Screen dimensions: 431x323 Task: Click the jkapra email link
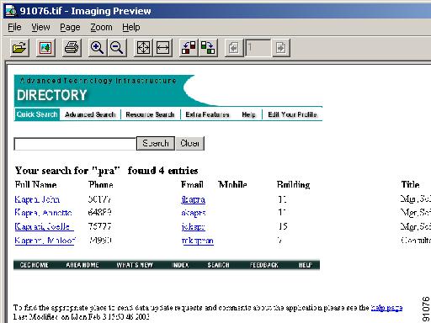point(193,199)
